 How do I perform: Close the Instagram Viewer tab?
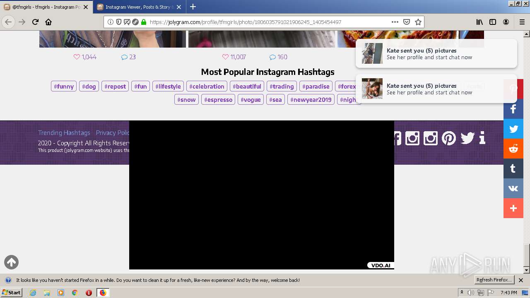179,7
